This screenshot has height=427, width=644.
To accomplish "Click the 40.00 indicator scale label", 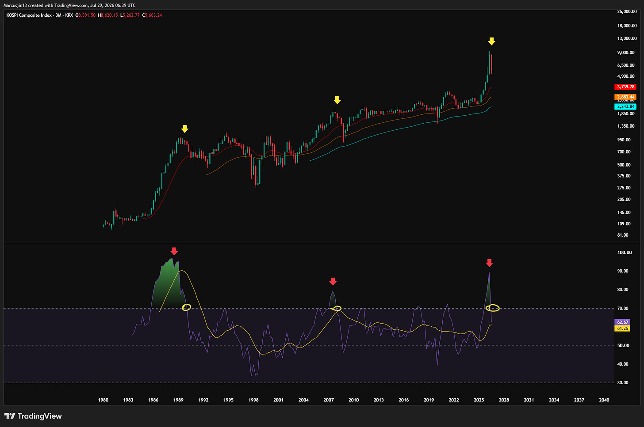I will point(623,364).
